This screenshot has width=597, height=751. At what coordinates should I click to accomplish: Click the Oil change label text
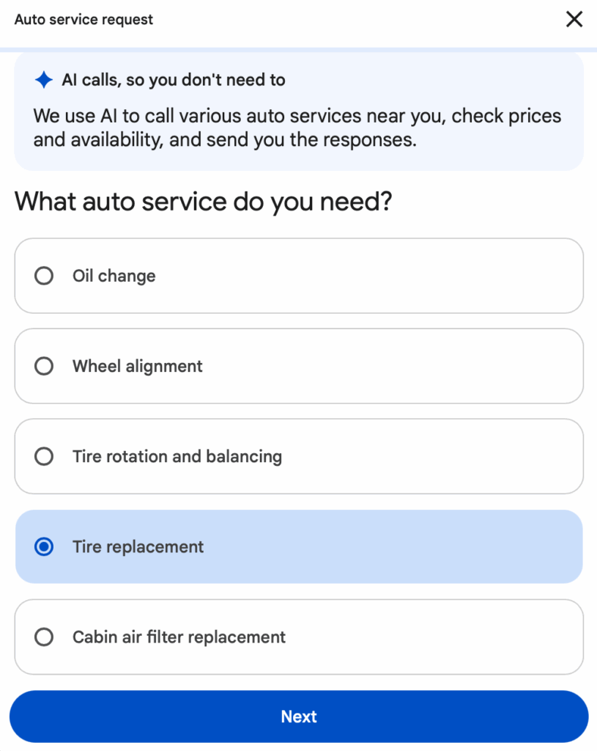(114, 276)
